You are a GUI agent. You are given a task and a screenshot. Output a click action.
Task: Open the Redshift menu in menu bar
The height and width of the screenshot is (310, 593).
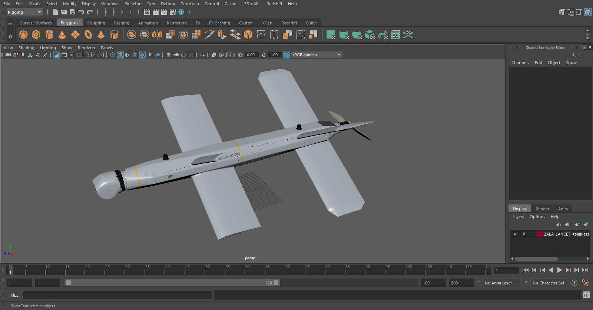[x=274, y=4]
